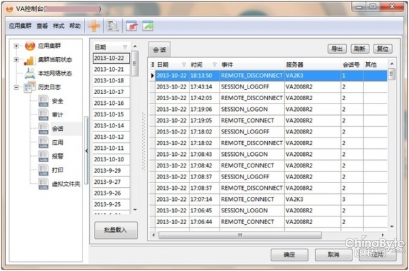This screenshot has height=271, width=409.
Task: Open the 日期 column filter in table
Action: [184, 65]
